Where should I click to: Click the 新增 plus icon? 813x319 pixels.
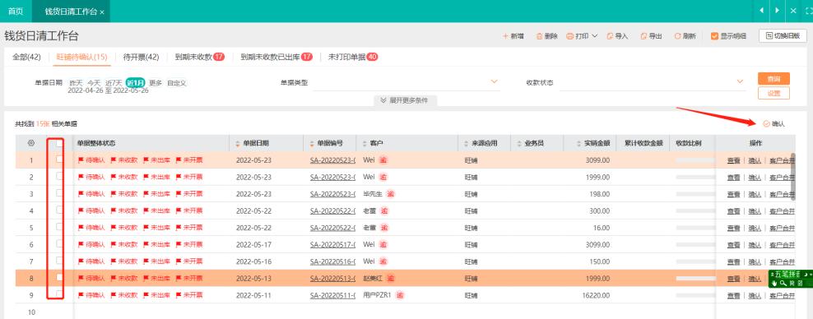tap(505, 36)
